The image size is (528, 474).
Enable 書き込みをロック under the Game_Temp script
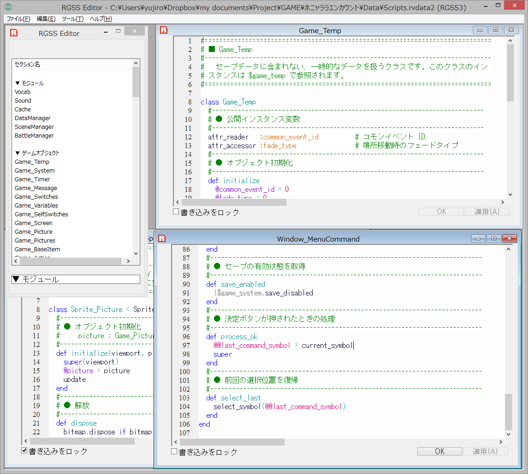pyautogui.click(x=175, y=212)
